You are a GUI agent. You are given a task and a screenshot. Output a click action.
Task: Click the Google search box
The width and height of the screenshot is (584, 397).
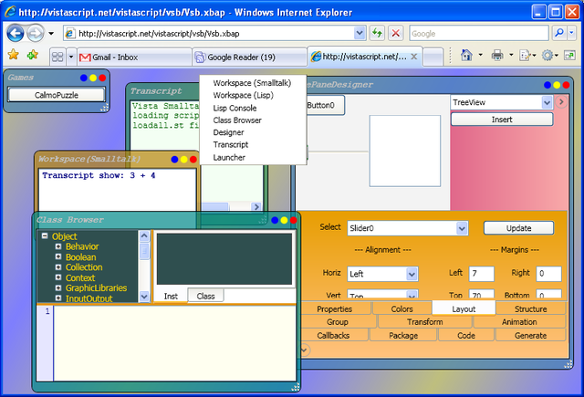[478, 34]
